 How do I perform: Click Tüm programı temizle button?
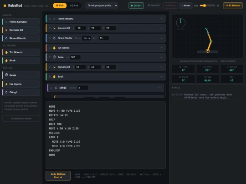(21, 119)
